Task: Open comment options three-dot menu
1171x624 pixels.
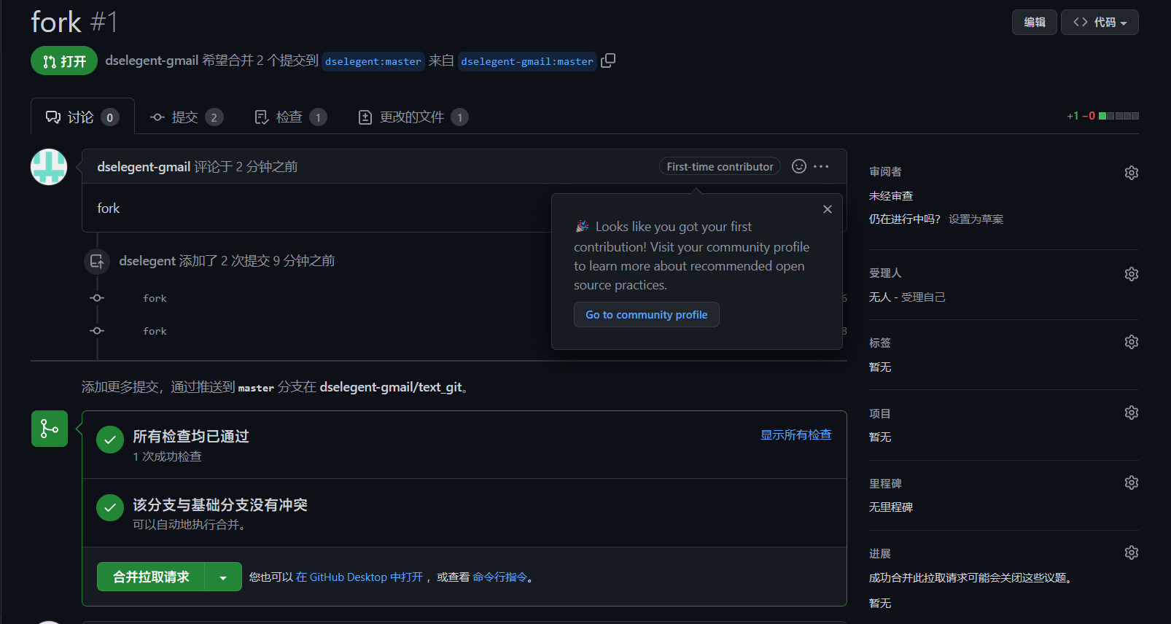Action: 821,166
